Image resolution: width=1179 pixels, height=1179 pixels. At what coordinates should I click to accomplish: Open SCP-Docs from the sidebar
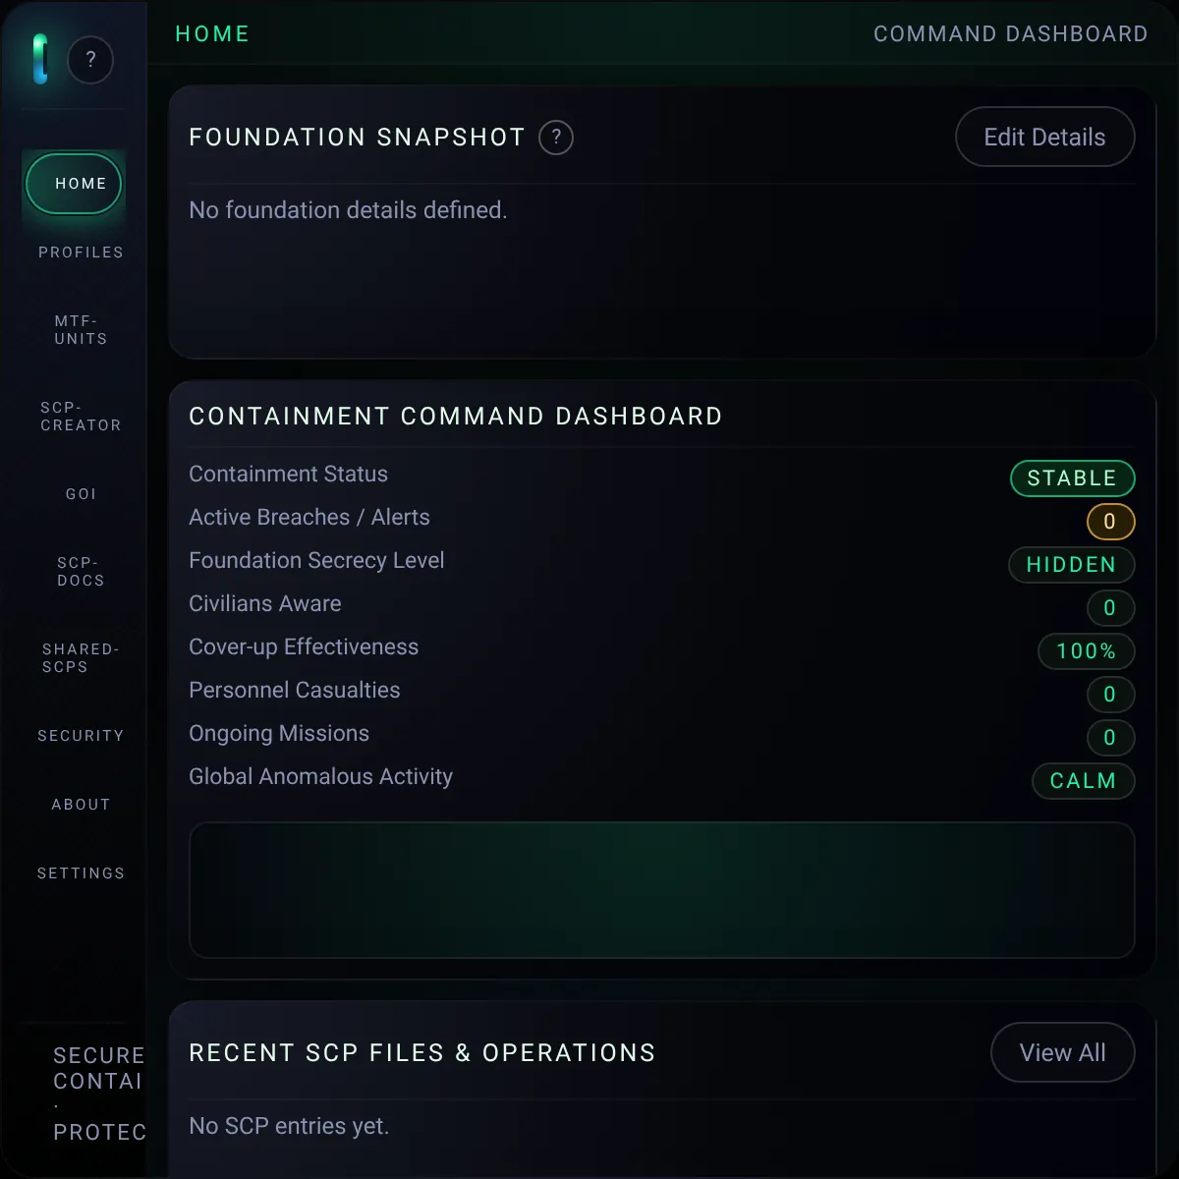point(81,572)
